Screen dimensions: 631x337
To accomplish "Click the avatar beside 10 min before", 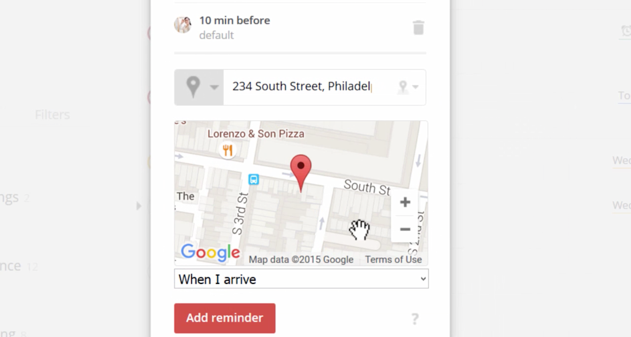I will pyautogui.click(x=183, y=25).
